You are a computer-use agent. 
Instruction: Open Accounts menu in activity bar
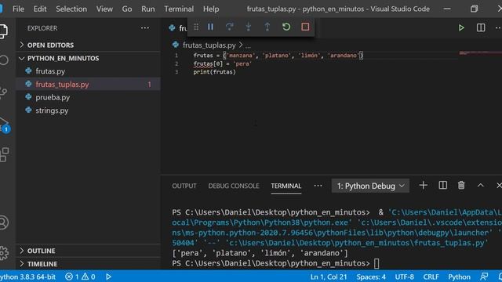click(x=3, y=222)
